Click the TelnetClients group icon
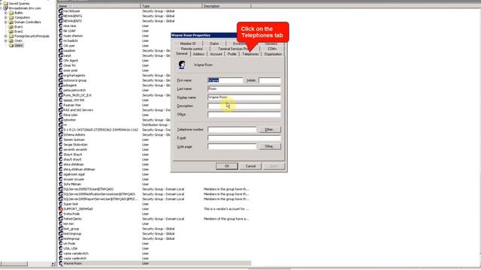 61,219
